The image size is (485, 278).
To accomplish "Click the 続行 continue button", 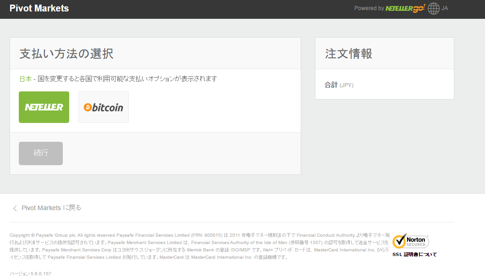I will click(41, 153).
